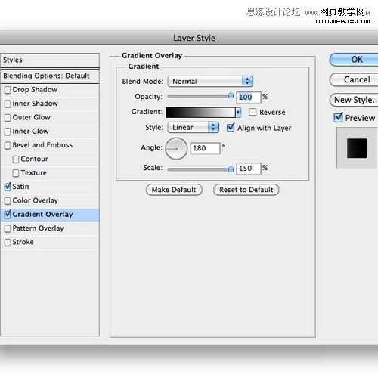Click the Scale slider handle
The height and width of the screenshot is (378, 378).
(231, 169)
